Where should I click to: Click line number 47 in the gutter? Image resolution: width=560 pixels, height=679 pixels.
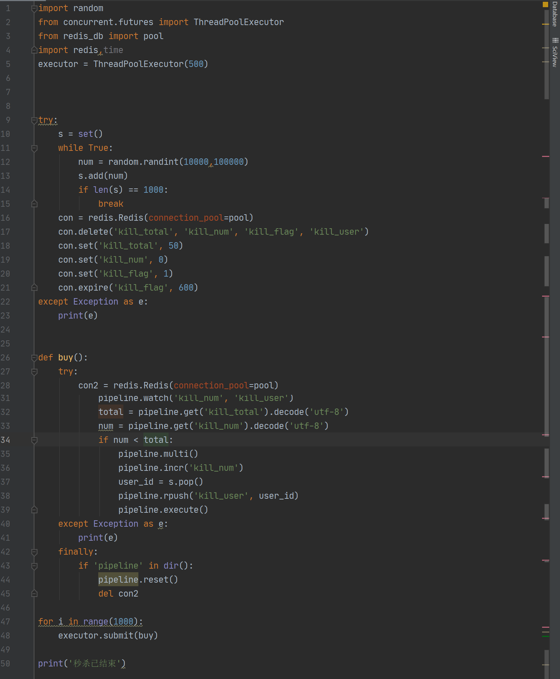(5, 622)
